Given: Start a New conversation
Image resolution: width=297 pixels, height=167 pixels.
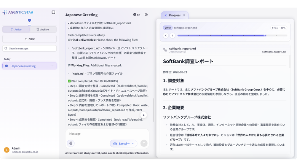Looking at the screenshot, I should coord(29,39).
